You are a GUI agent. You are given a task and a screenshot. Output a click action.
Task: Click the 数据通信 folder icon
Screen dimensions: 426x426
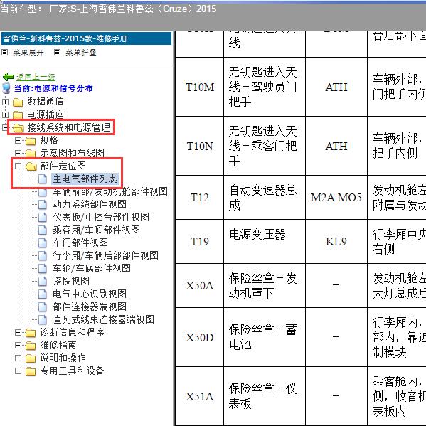(x=18, y=102)
